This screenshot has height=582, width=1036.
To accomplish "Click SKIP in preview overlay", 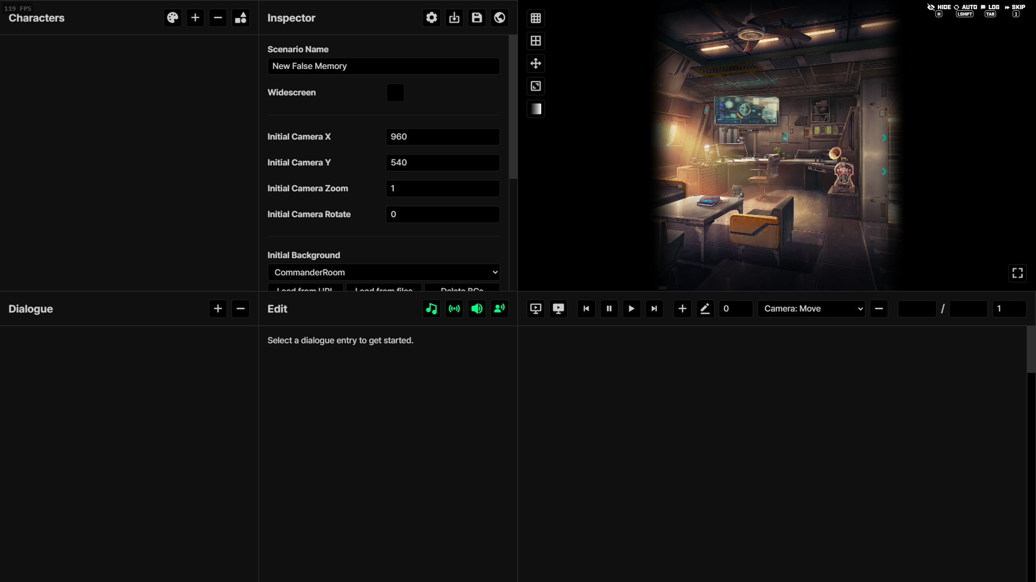I will tap(1015, 10).
